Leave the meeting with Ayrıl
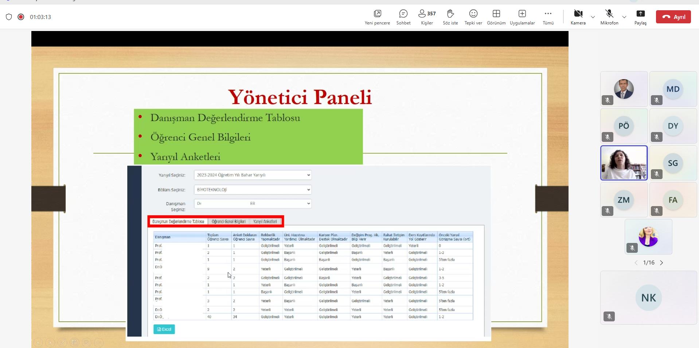Viewport: 699px width, 348px height. point(673,17)
